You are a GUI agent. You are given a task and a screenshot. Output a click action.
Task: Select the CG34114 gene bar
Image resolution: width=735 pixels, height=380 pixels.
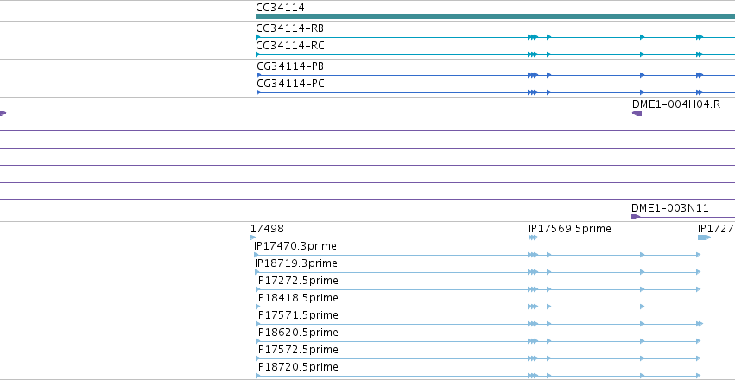click(495, 16)
